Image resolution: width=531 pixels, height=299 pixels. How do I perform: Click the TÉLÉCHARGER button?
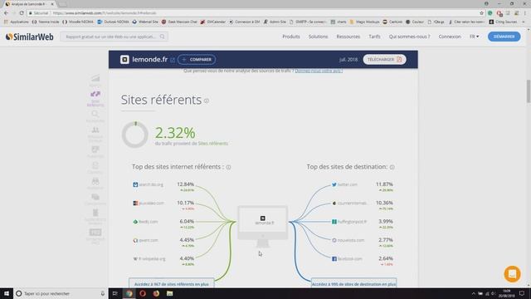[x=384, y=60]
